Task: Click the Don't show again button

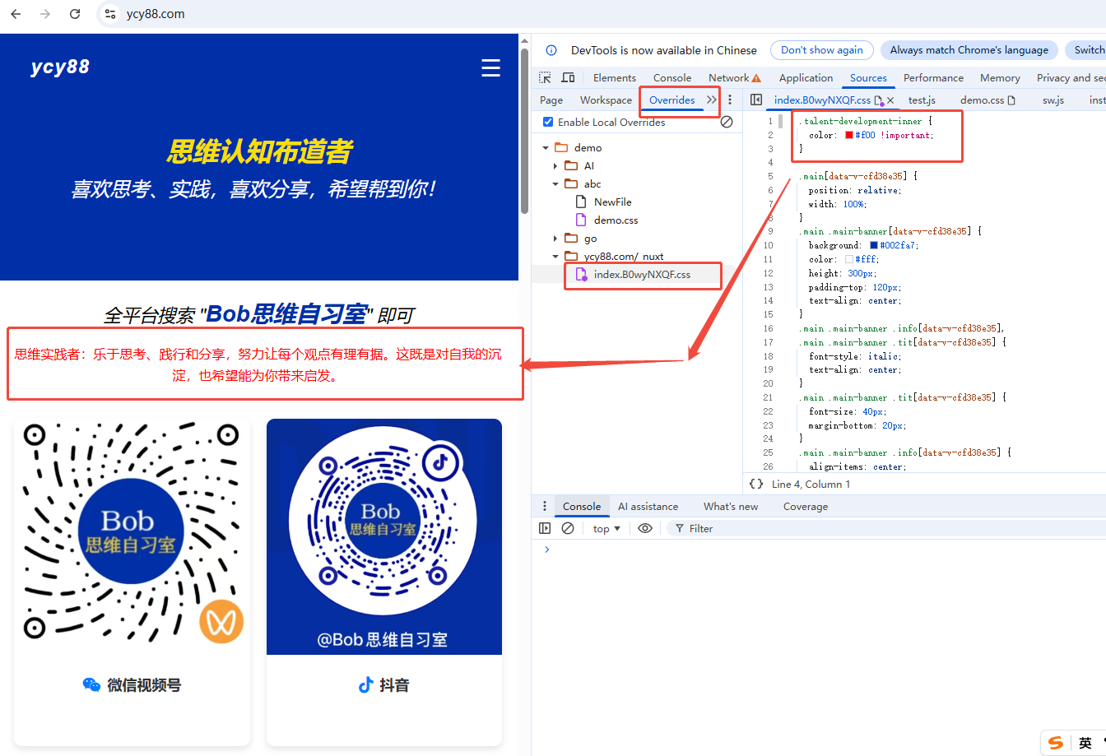Action: [821, 50]
